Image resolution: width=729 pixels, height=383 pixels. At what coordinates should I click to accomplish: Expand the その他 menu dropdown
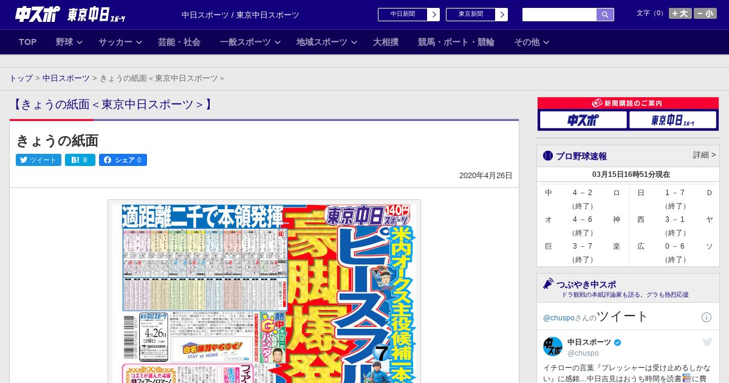click(532, 42)
